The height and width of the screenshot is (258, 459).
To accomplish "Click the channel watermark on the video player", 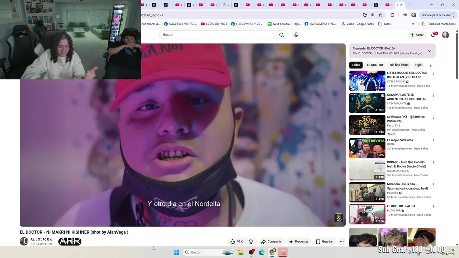I will [339, 217].
